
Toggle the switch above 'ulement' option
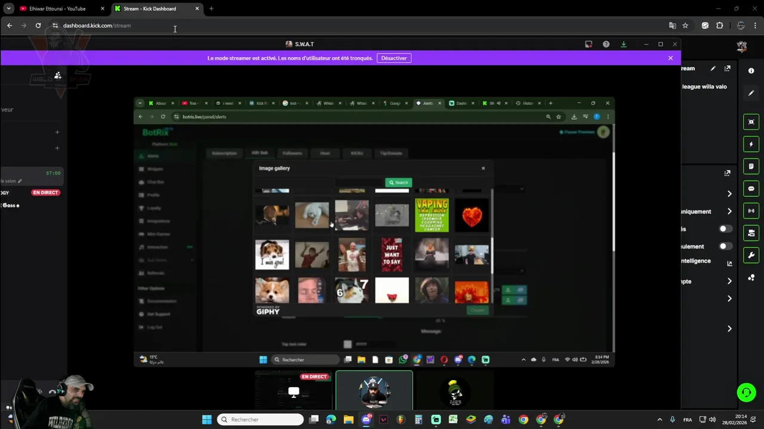pyautogui.click(x=725, y=229)
